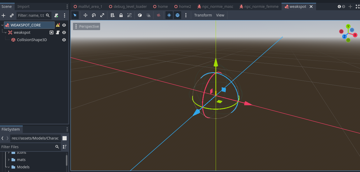Viewport: 360px width, 172px height.
Task: Open the file sort options button
Action: point(65,147)
